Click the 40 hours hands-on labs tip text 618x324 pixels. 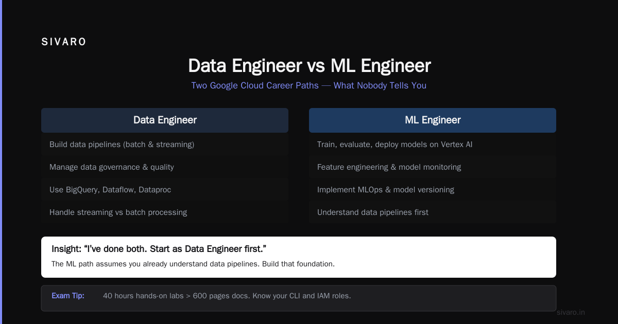[x=227, y=296]
